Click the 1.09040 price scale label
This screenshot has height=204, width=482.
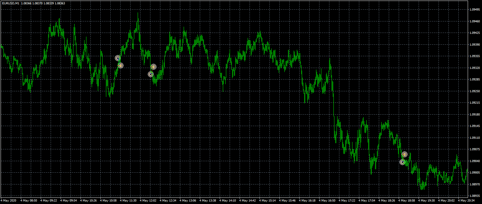click(x=475, y=161)
